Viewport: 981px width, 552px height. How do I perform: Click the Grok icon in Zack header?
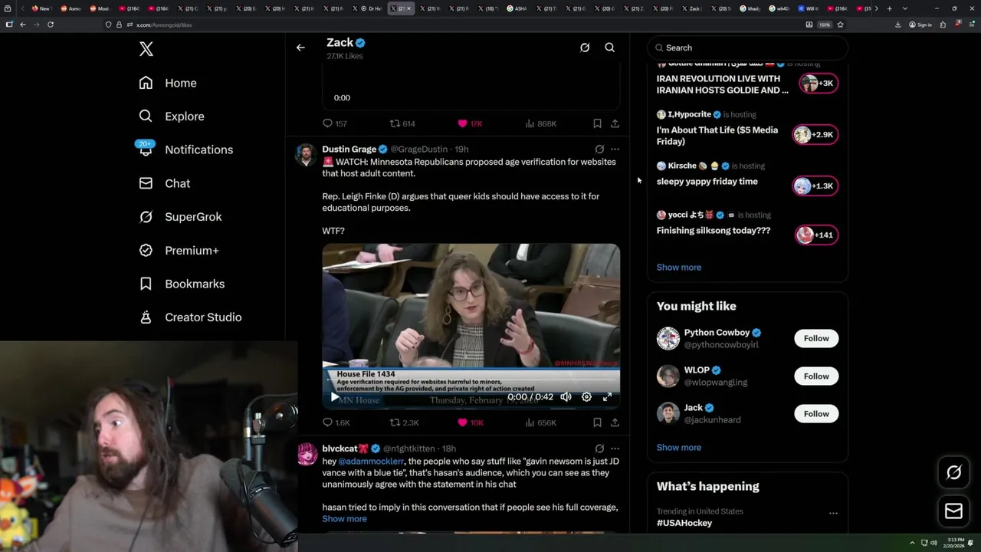pyautogui.click(x=585, y=48)
